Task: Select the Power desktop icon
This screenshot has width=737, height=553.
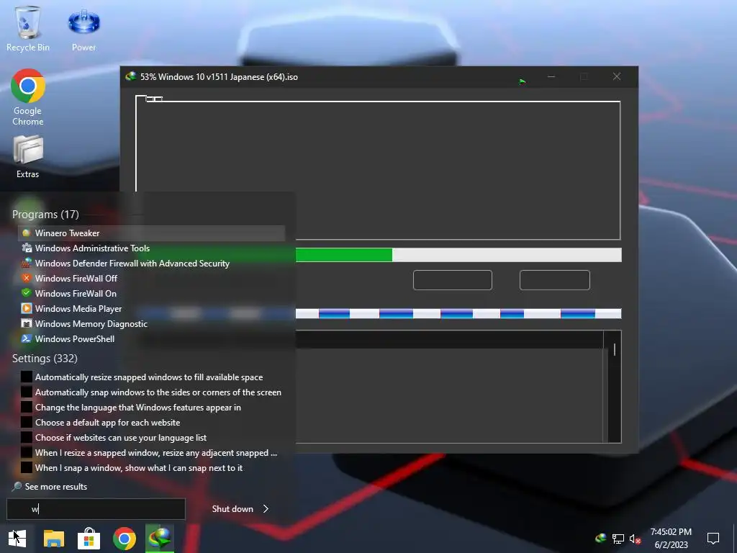Action: tap(83, 29)
